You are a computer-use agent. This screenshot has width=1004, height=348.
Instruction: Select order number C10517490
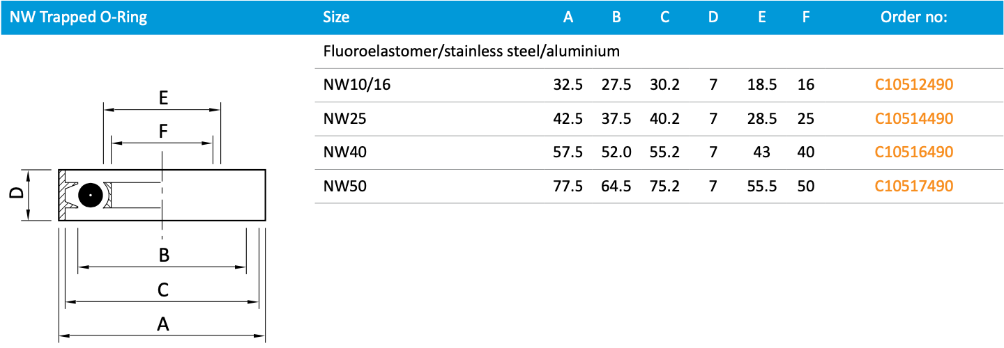coord(913,186)
